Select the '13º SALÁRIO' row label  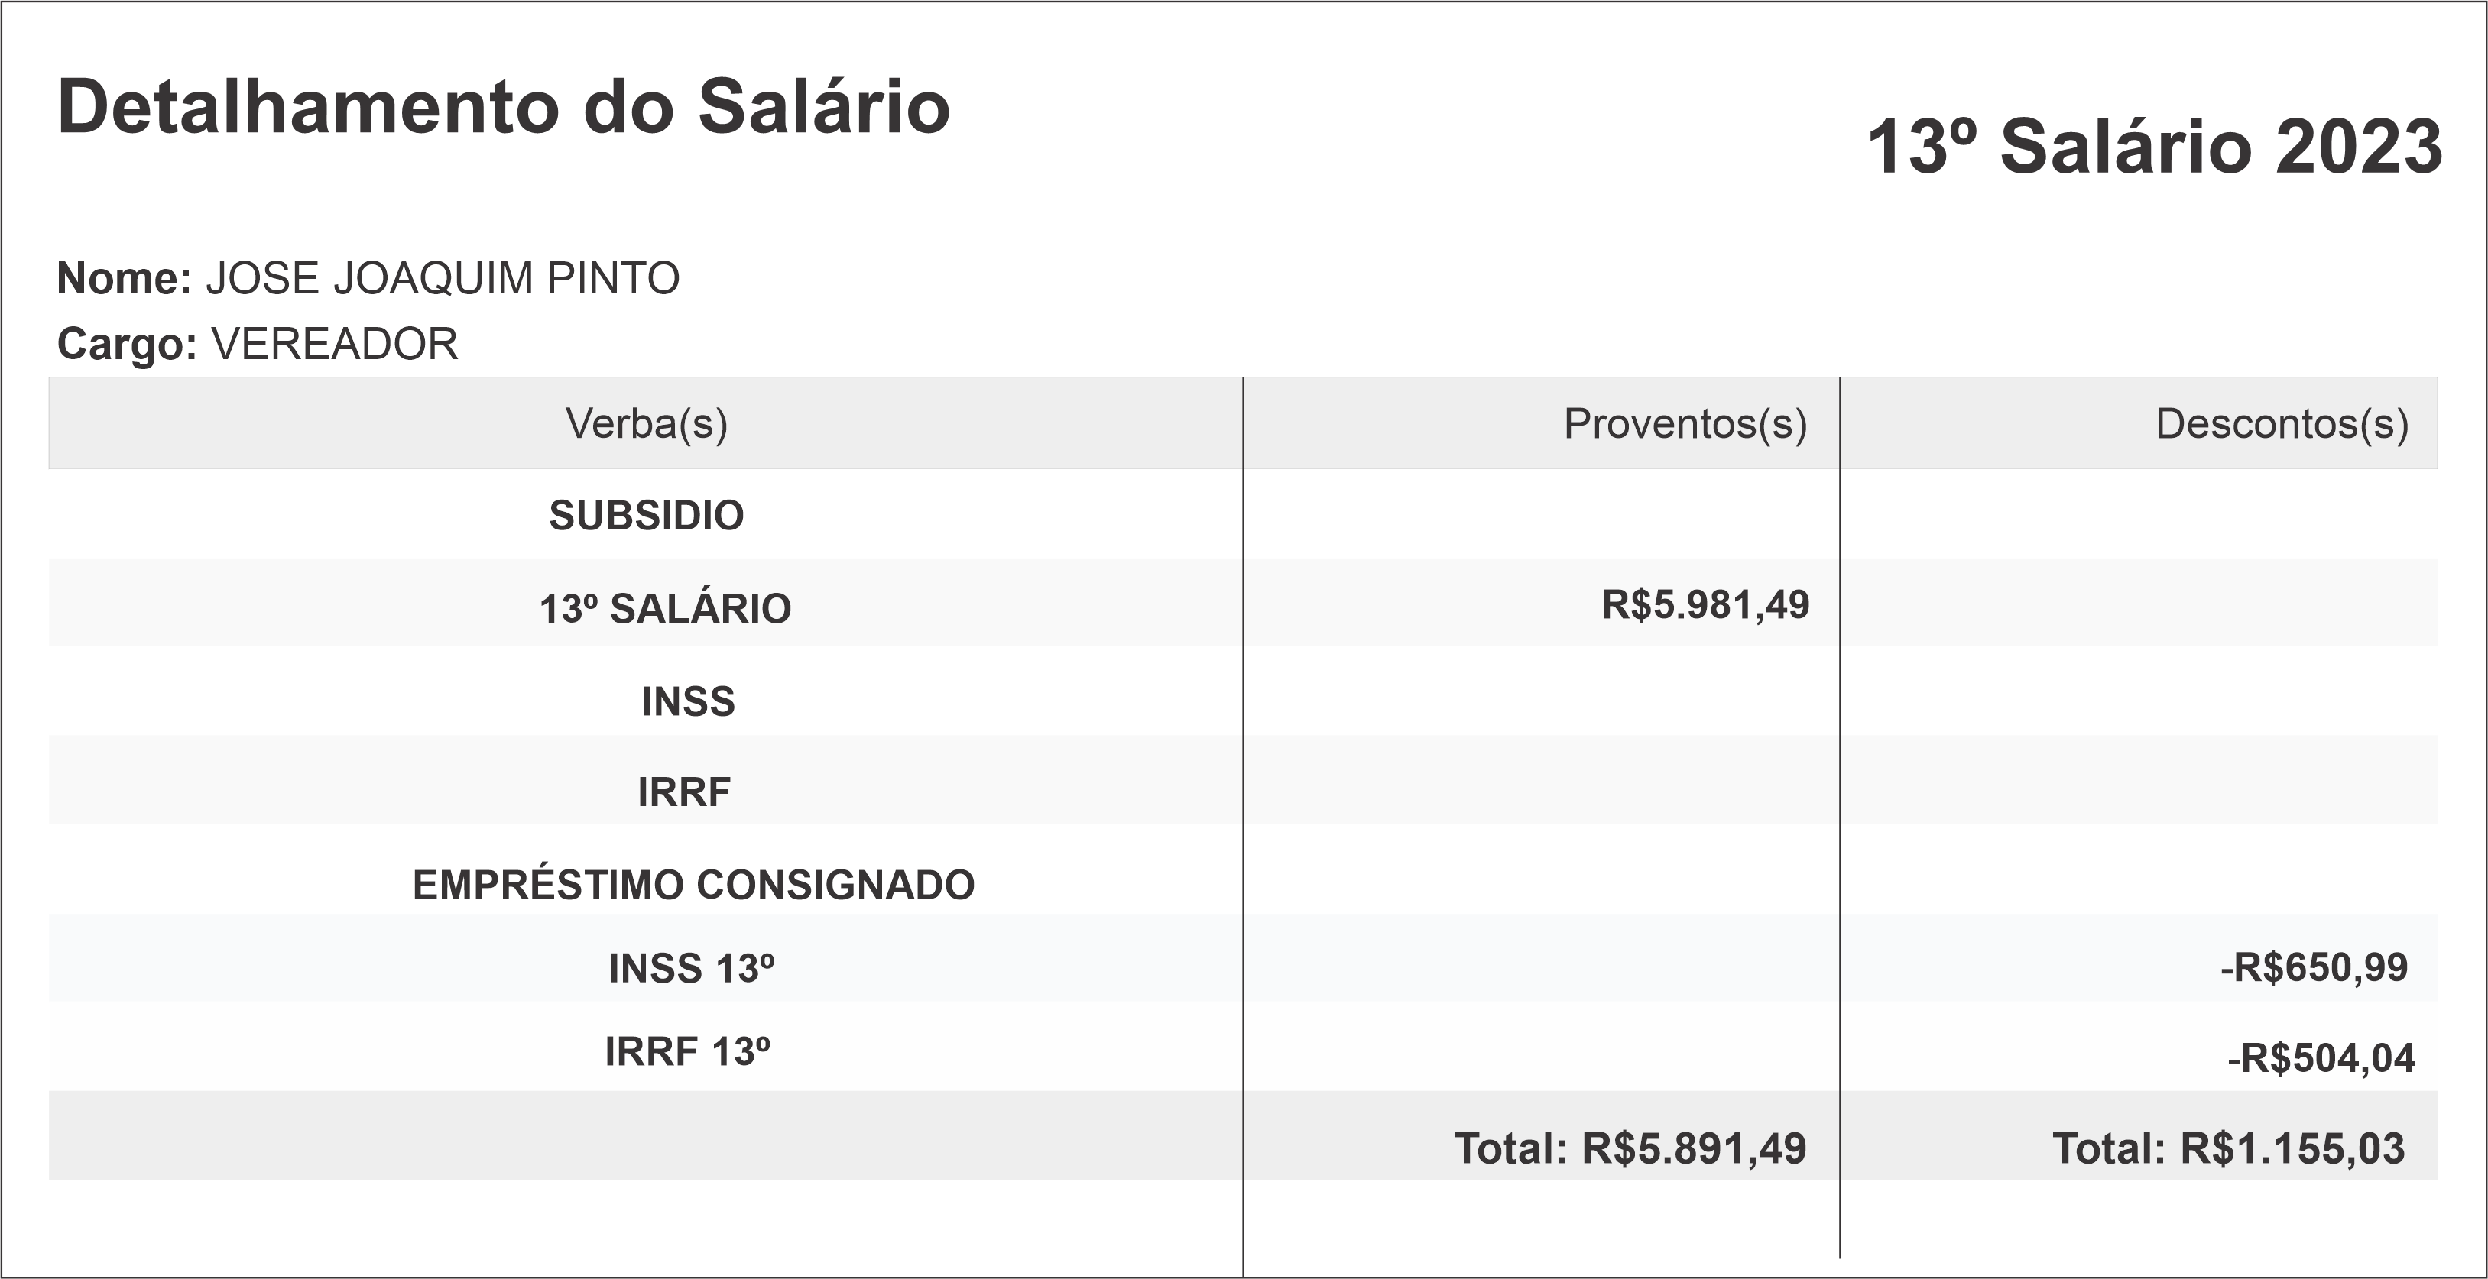[x=664, y=609]
